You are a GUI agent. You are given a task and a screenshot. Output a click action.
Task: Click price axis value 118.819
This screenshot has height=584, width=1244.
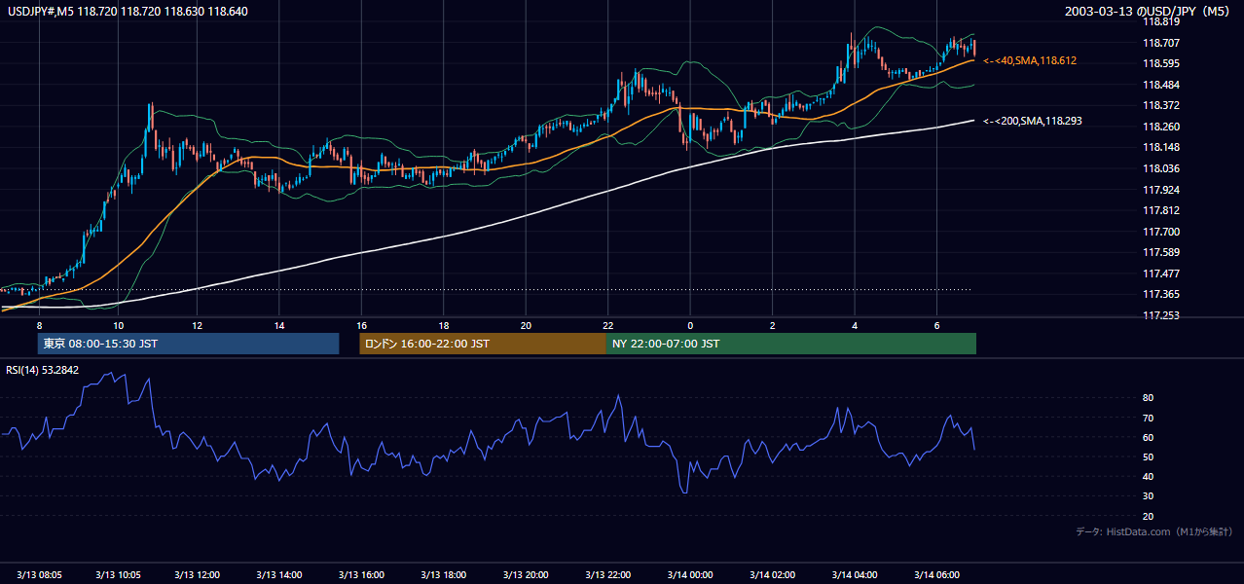tap(1159, 21)
